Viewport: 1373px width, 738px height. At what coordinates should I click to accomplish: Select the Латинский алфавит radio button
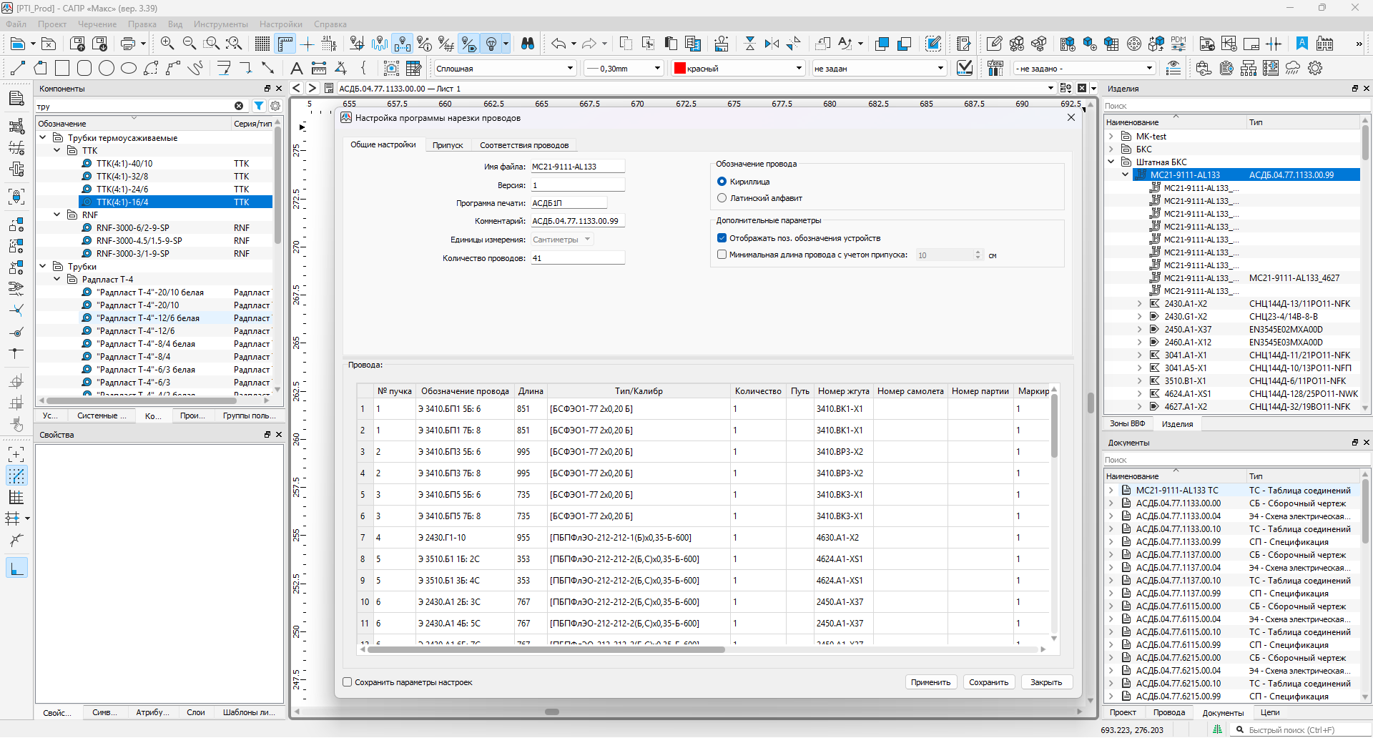click(x=722, y=198)
